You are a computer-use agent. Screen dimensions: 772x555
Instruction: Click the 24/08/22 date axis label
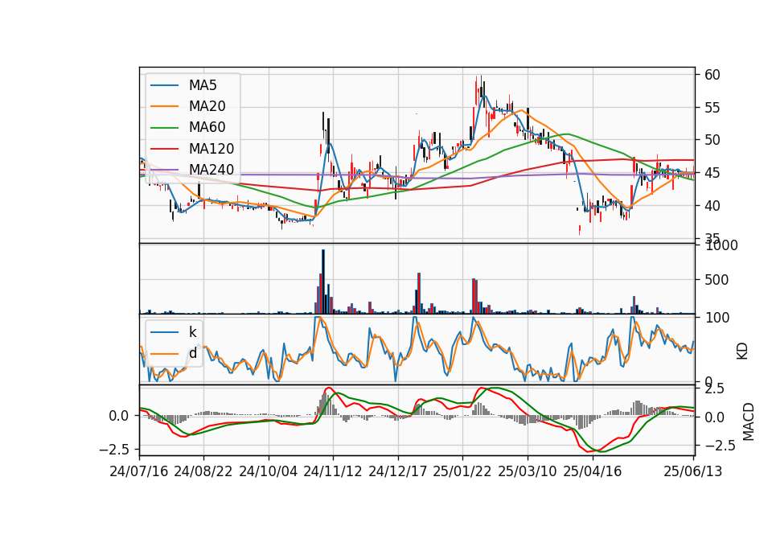coord(203,471)
